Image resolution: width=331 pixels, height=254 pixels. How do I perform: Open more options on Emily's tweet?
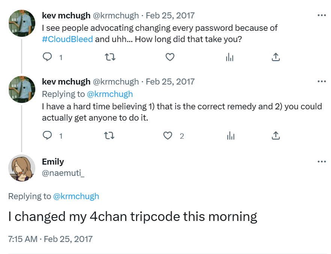point(322,162)
